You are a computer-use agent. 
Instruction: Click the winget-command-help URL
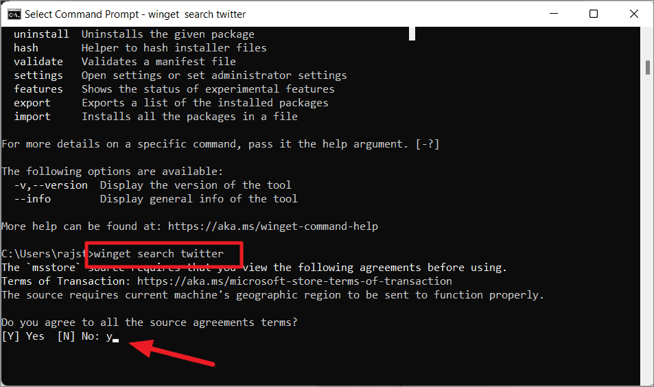[272, 226]
